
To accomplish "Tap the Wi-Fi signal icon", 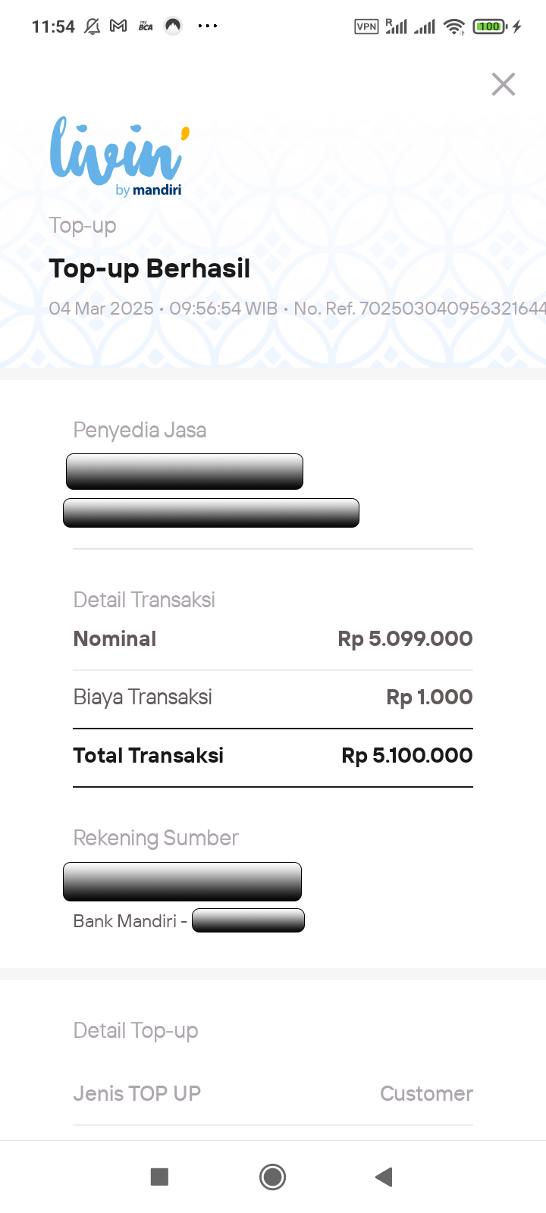I will (x=454, y=27).
